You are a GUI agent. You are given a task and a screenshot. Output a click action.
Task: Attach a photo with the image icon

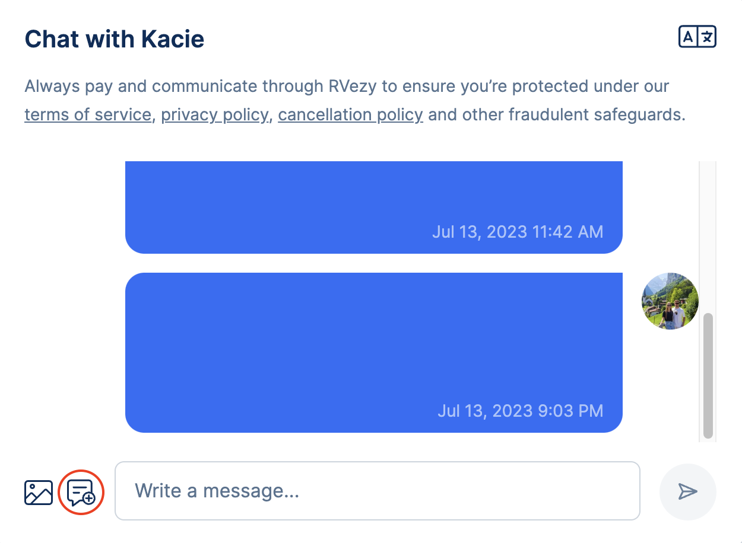[x=39, y=493]
